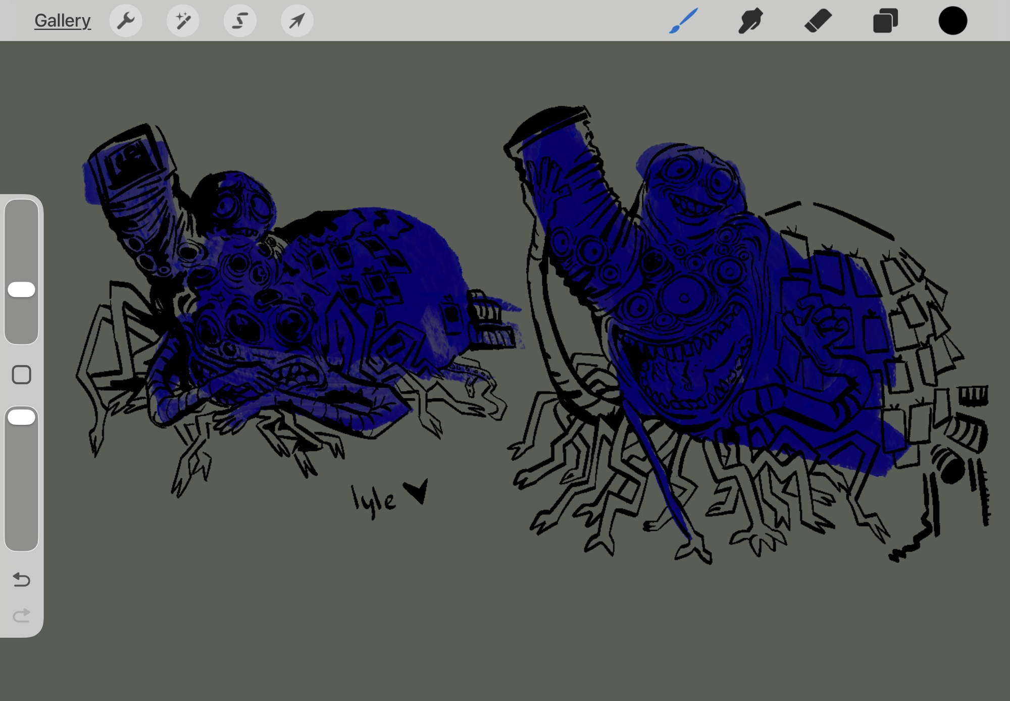Activate the Selection S-shaped tool
The width and height of the screenshot is (1010, 701).
(x=240, y=21)
